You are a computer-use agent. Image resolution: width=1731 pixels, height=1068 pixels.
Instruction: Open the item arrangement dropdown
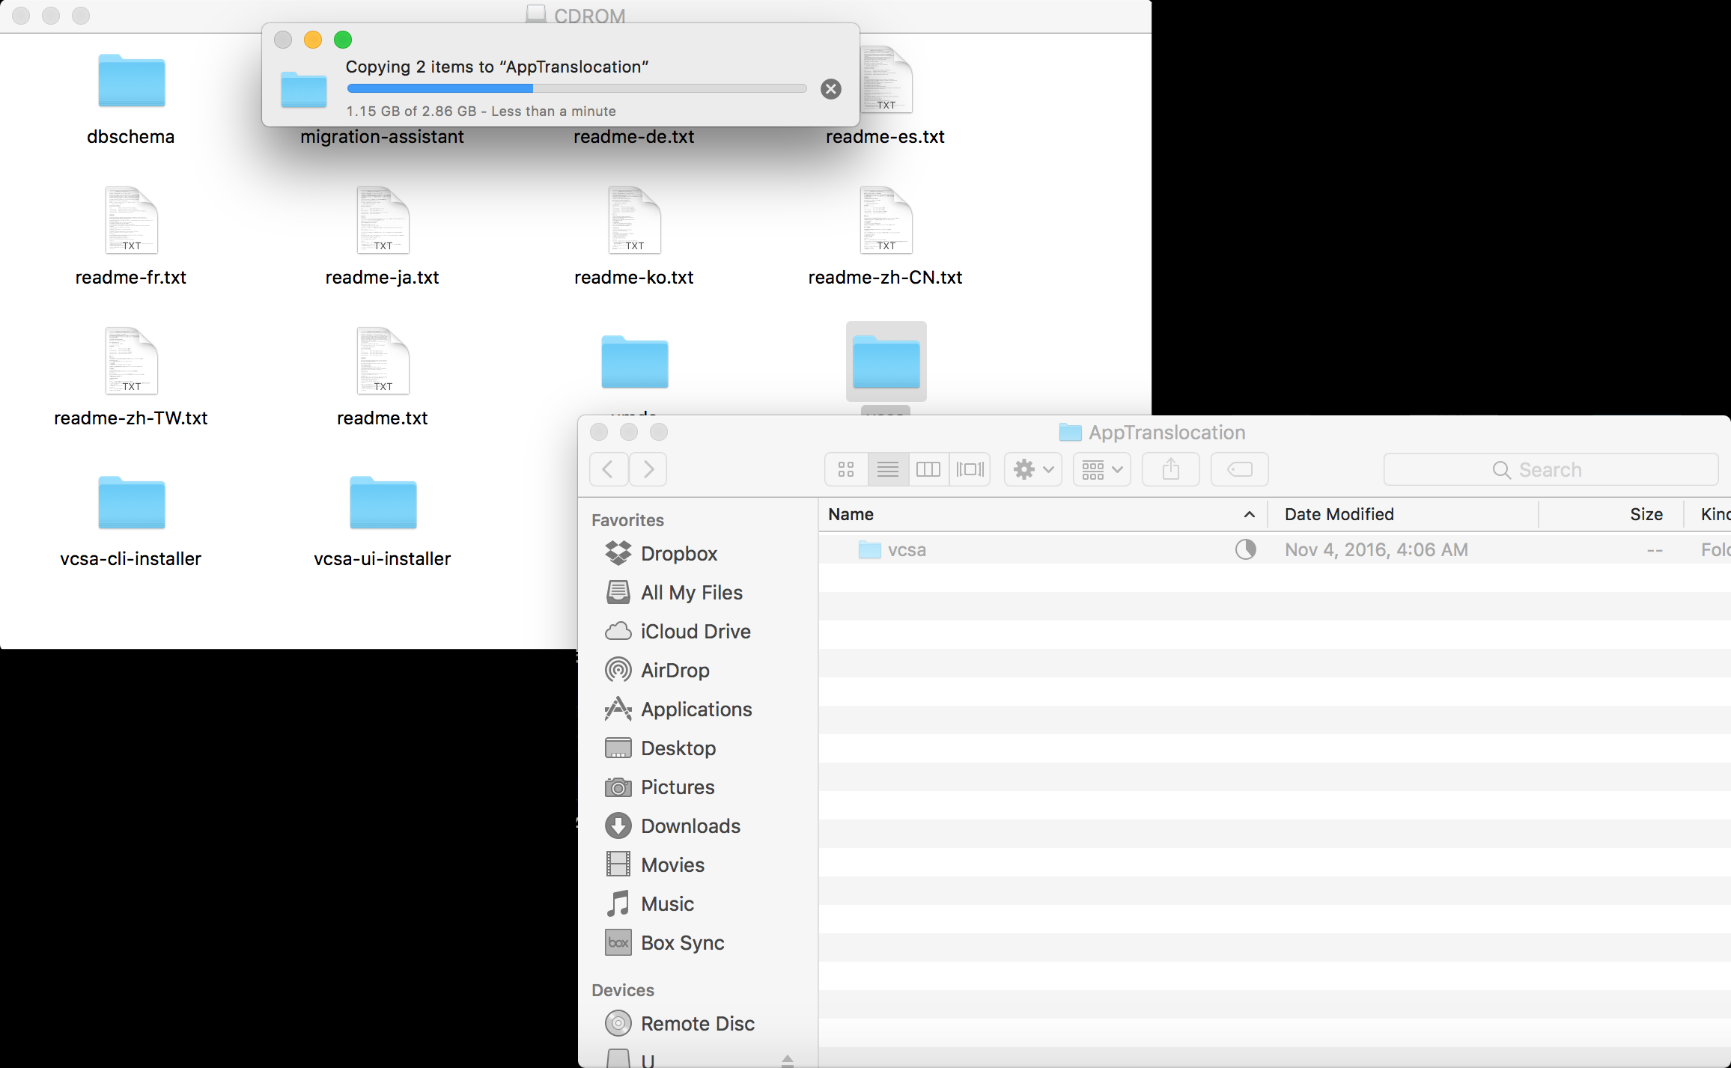tap(1101, 469)
